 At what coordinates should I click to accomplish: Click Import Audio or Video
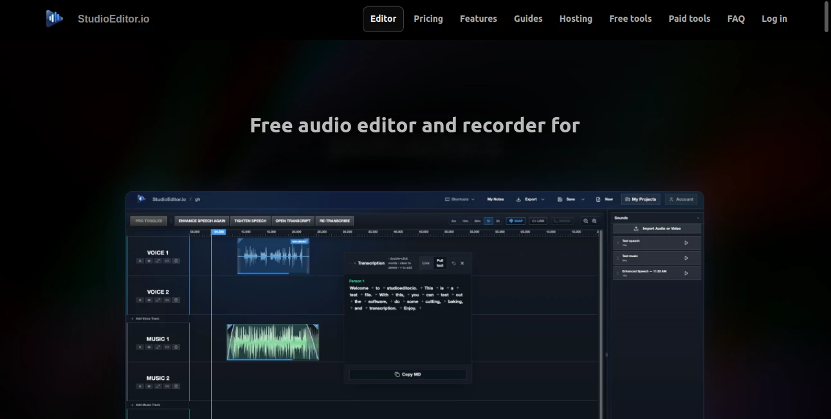coord(657,229)
